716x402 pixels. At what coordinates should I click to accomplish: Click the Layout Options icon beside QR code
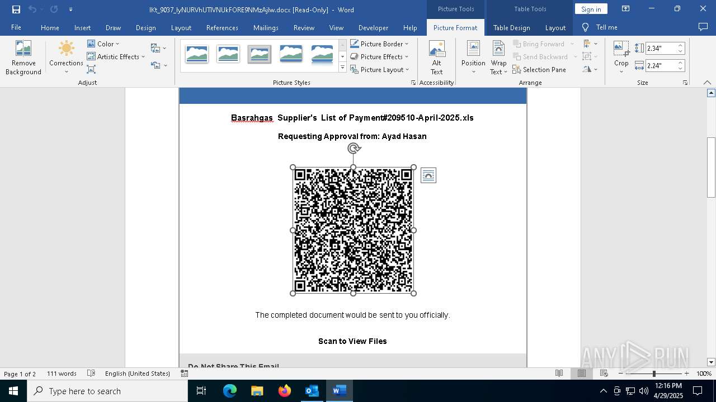pos(428,176)
